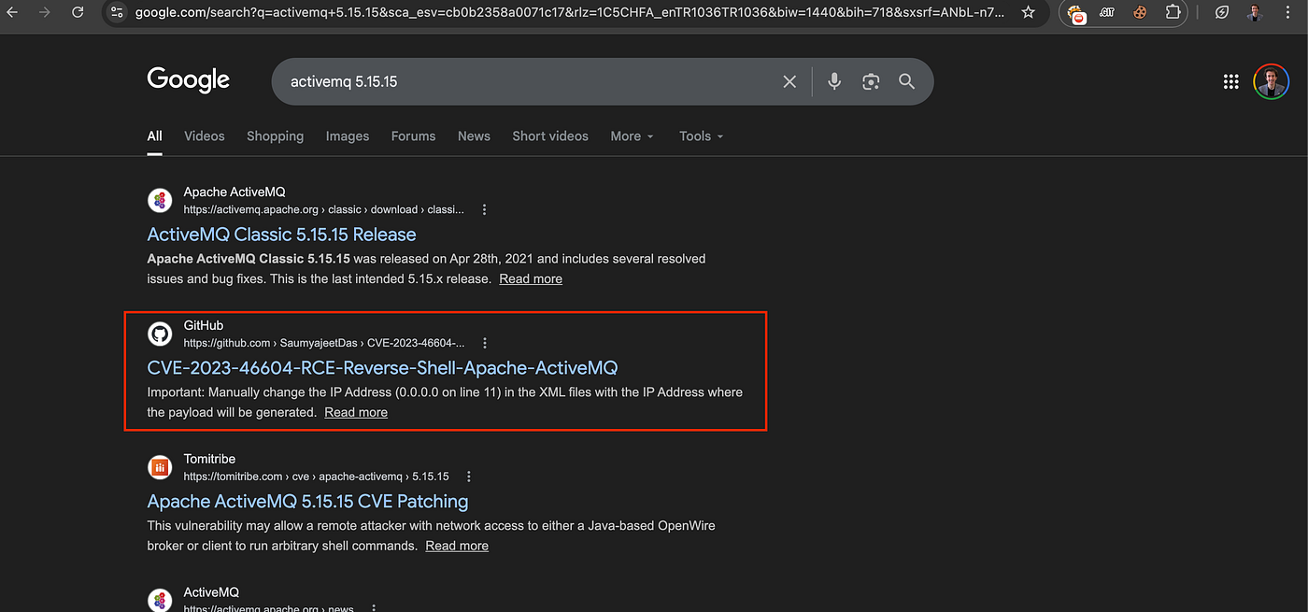This screenshot has height=612, width=1308.
Task: Open Apache ActiveMQ 5.15.15 CVE Patching link
Action: [307, 502]
